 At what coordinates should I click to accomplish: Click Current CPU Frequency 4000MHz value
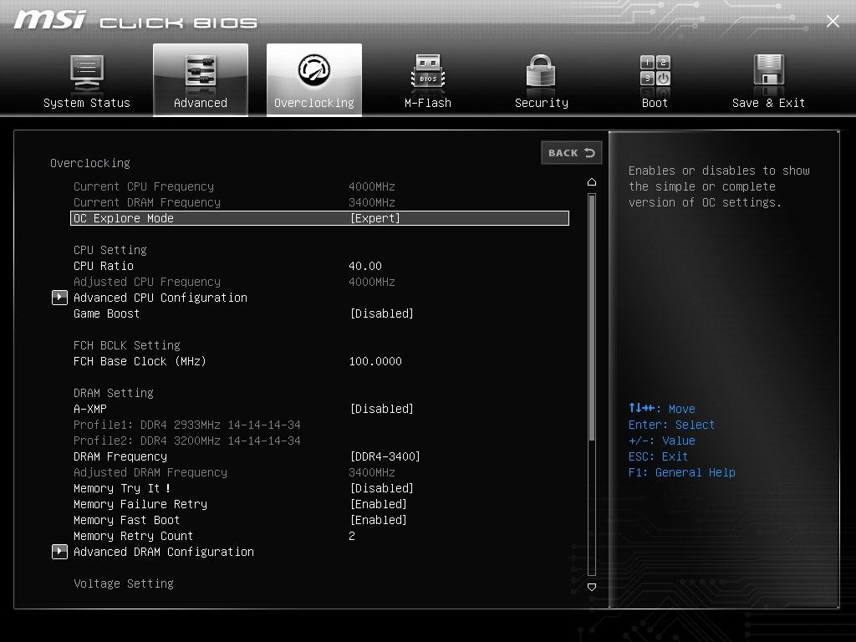point(372,186)
